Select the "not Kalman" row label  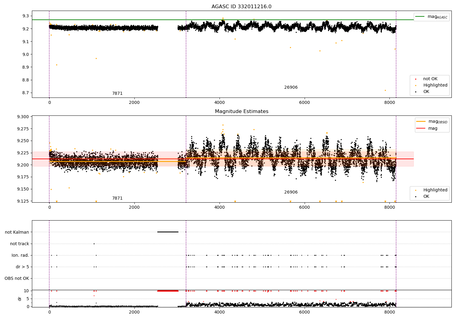tap(17, 232)
